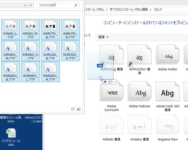The image size is (188, 150).
Task: Expand the address bar history dropdown
Action: [25, 5]
